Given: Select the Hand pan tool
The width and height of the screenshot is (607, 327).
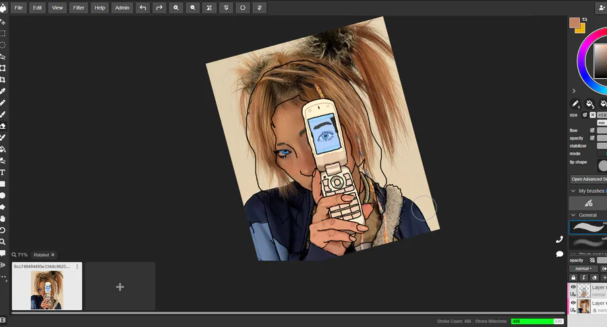Looking at the screenshot, I should point(2,218).
